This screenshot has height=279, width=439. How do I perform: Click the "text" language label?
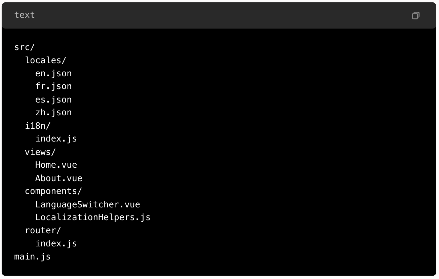pos(25,15)
